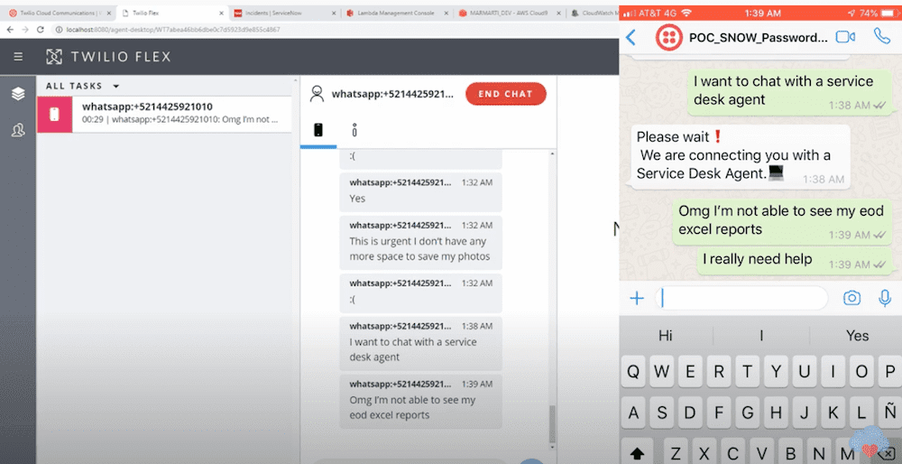Close the Incidents ServiceNow browser tab

[x=334, y=13]
